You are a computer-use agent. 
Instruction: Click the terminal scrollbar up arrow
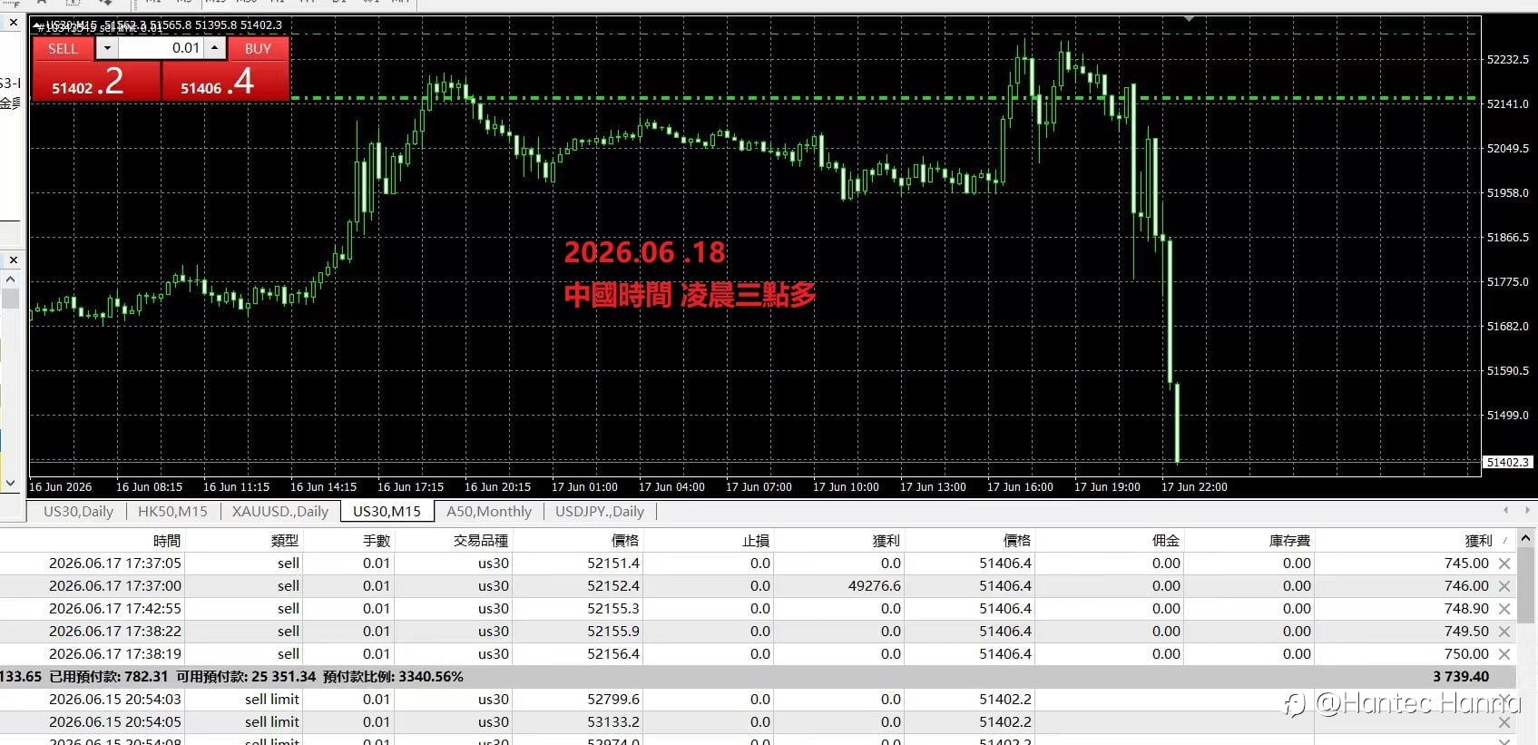1527,539
